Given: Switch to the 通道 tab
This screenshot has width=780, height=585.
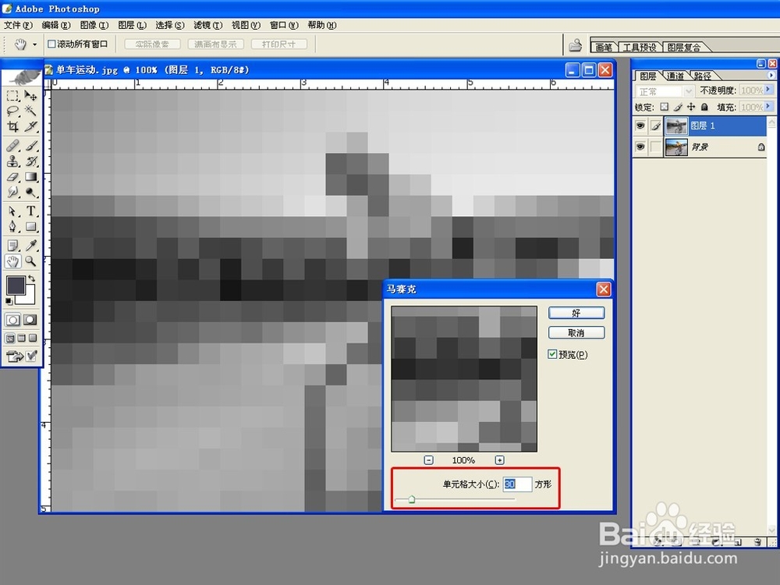Looking at the screenshot, I should coord(675,76).
